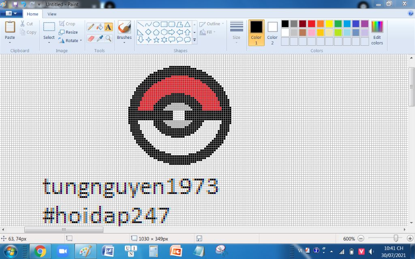Choose the Triangle shape
Image resolution: width=415 pixels, height=259 pixels.
click(187, 25)
